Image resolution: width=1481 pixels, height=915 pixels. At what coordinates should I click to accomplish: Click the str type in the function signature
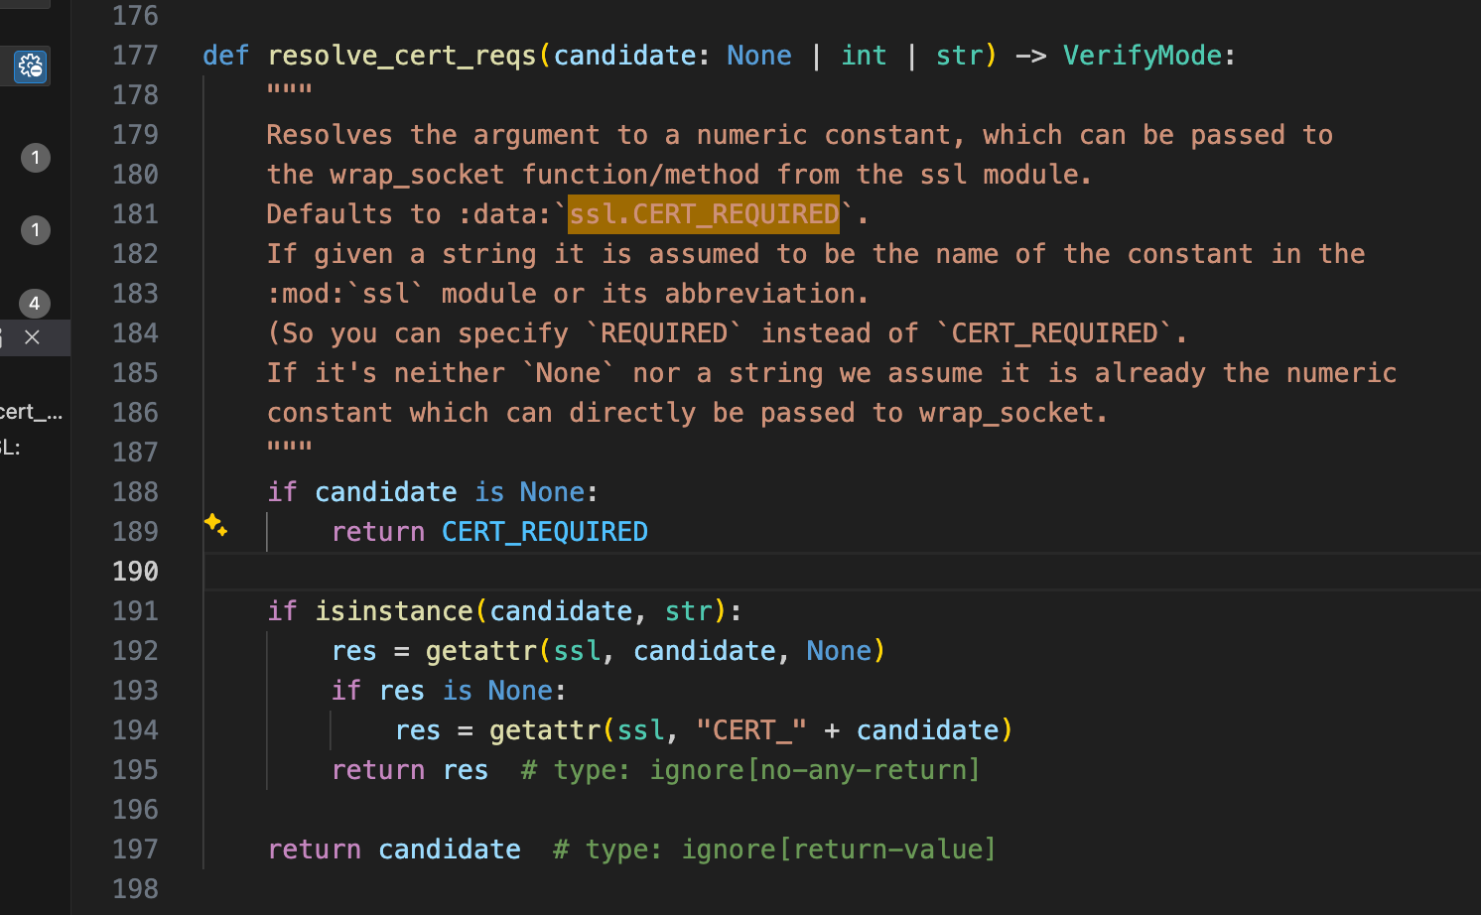pos(960,56)
